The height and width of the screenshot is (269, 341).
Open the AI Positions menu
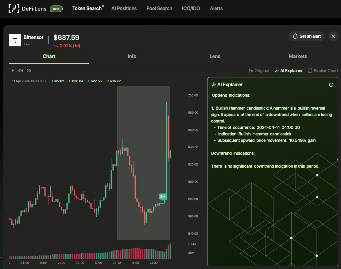click(x=124, y=9)
